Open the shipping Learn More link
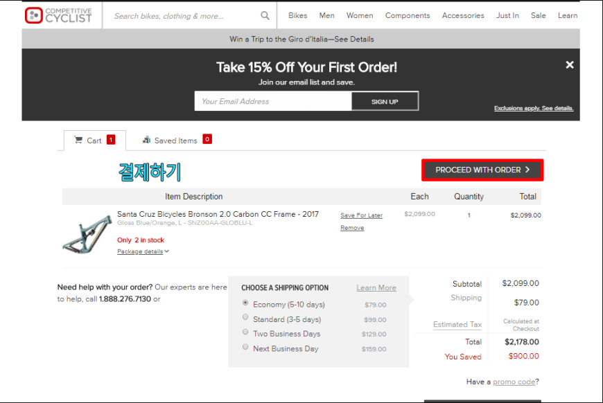 point(376,288)
